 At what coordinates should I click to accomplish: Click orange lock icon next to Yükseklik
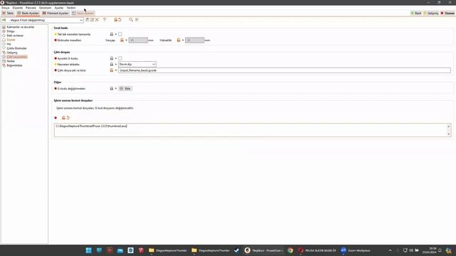click(179, 41)
